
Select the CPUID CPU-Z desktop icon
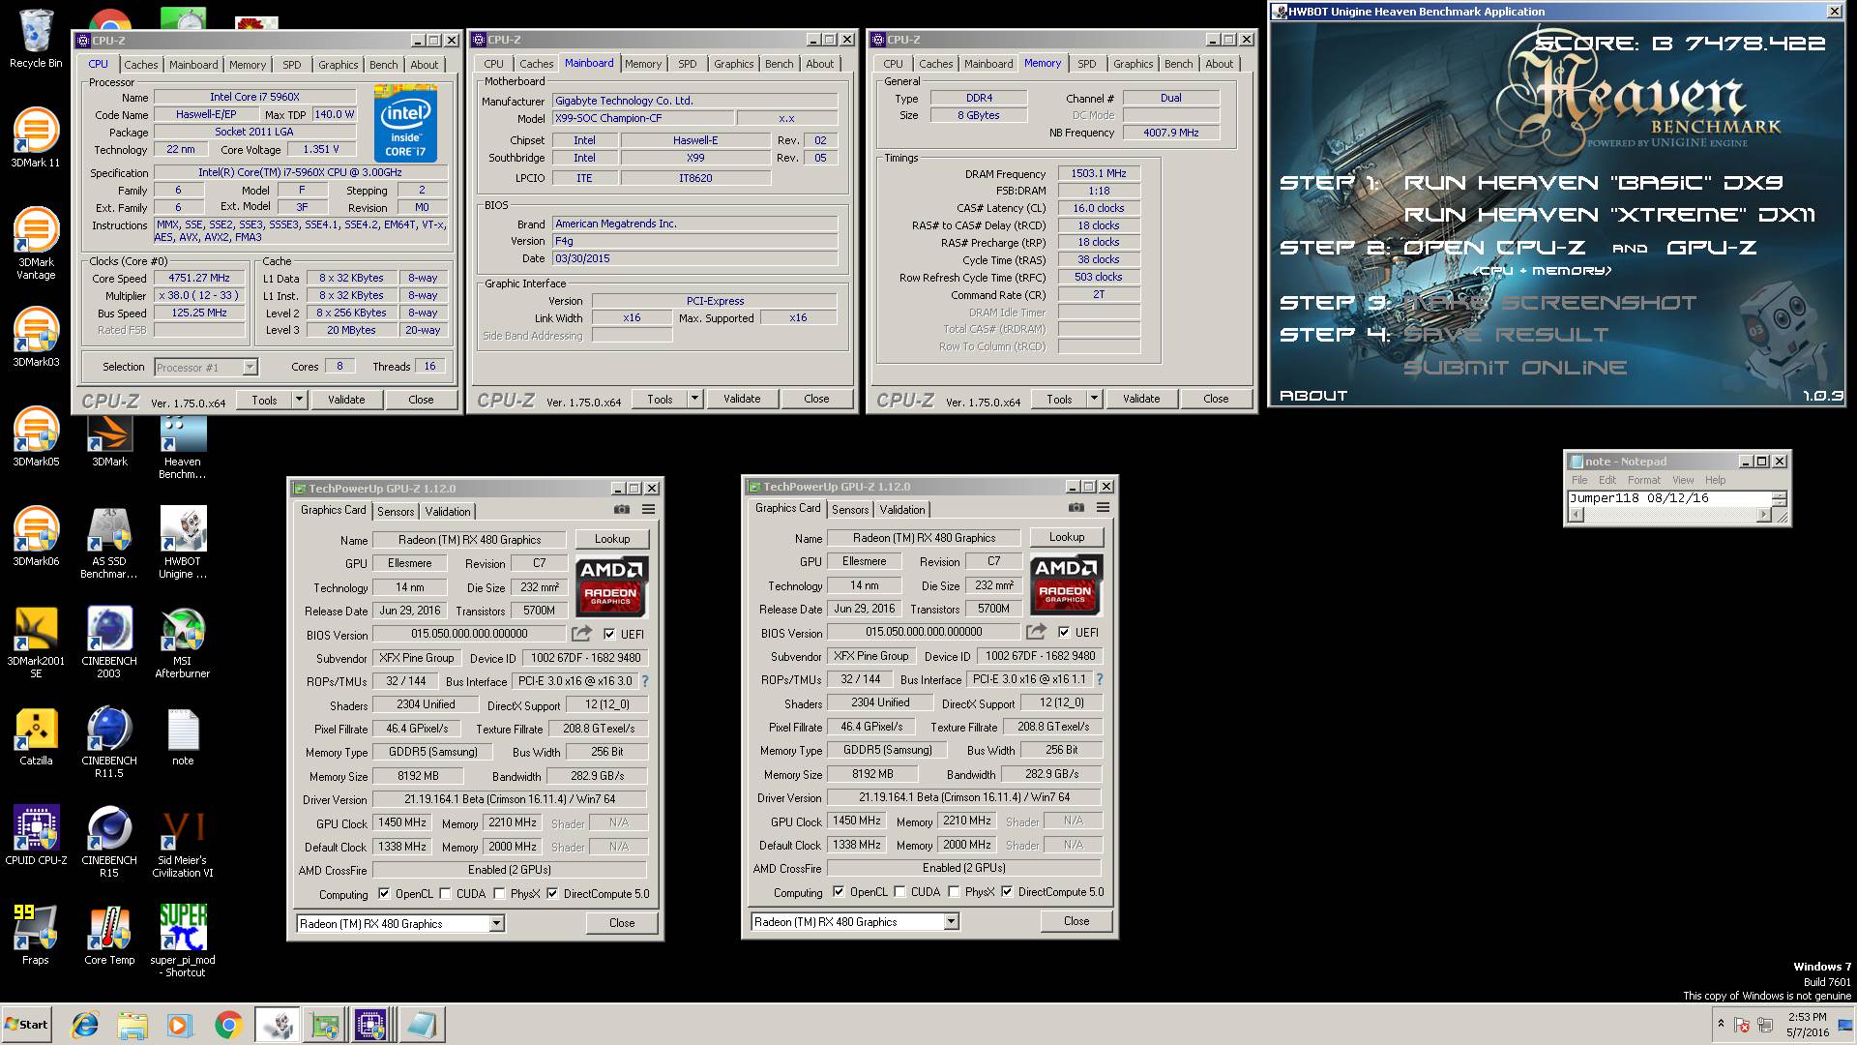36,835
